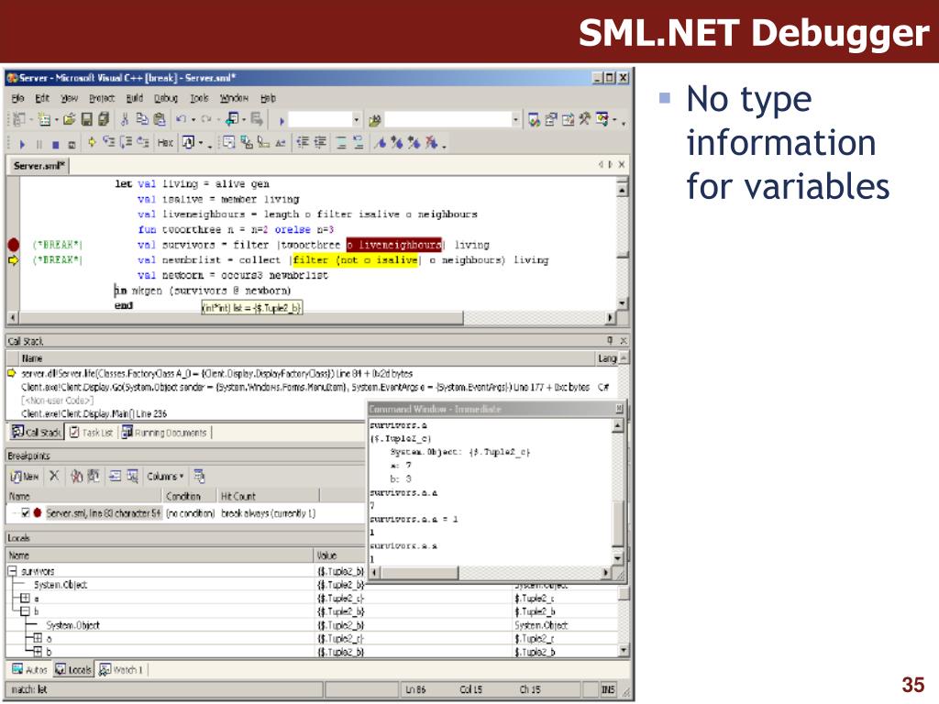Click the Restart debugging icon

click(x=72, y=144)
